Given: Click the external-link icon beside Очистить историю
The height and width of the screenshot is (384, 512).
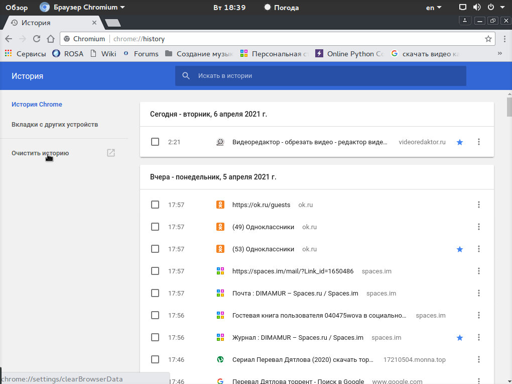Looking at the screenshot, I should click(111, 153).
